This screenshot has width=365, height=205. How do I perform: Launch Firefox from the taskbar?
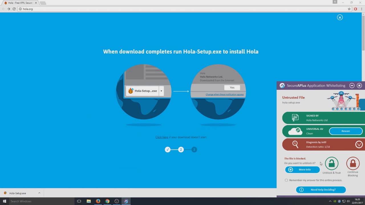(98, 201)
